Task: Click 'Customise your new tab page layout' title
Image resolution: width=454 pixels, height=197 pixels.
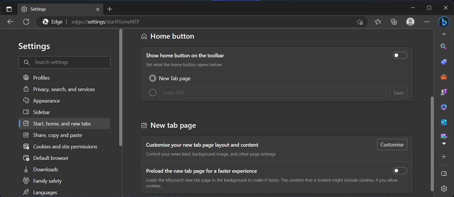Action: [202, 145]
